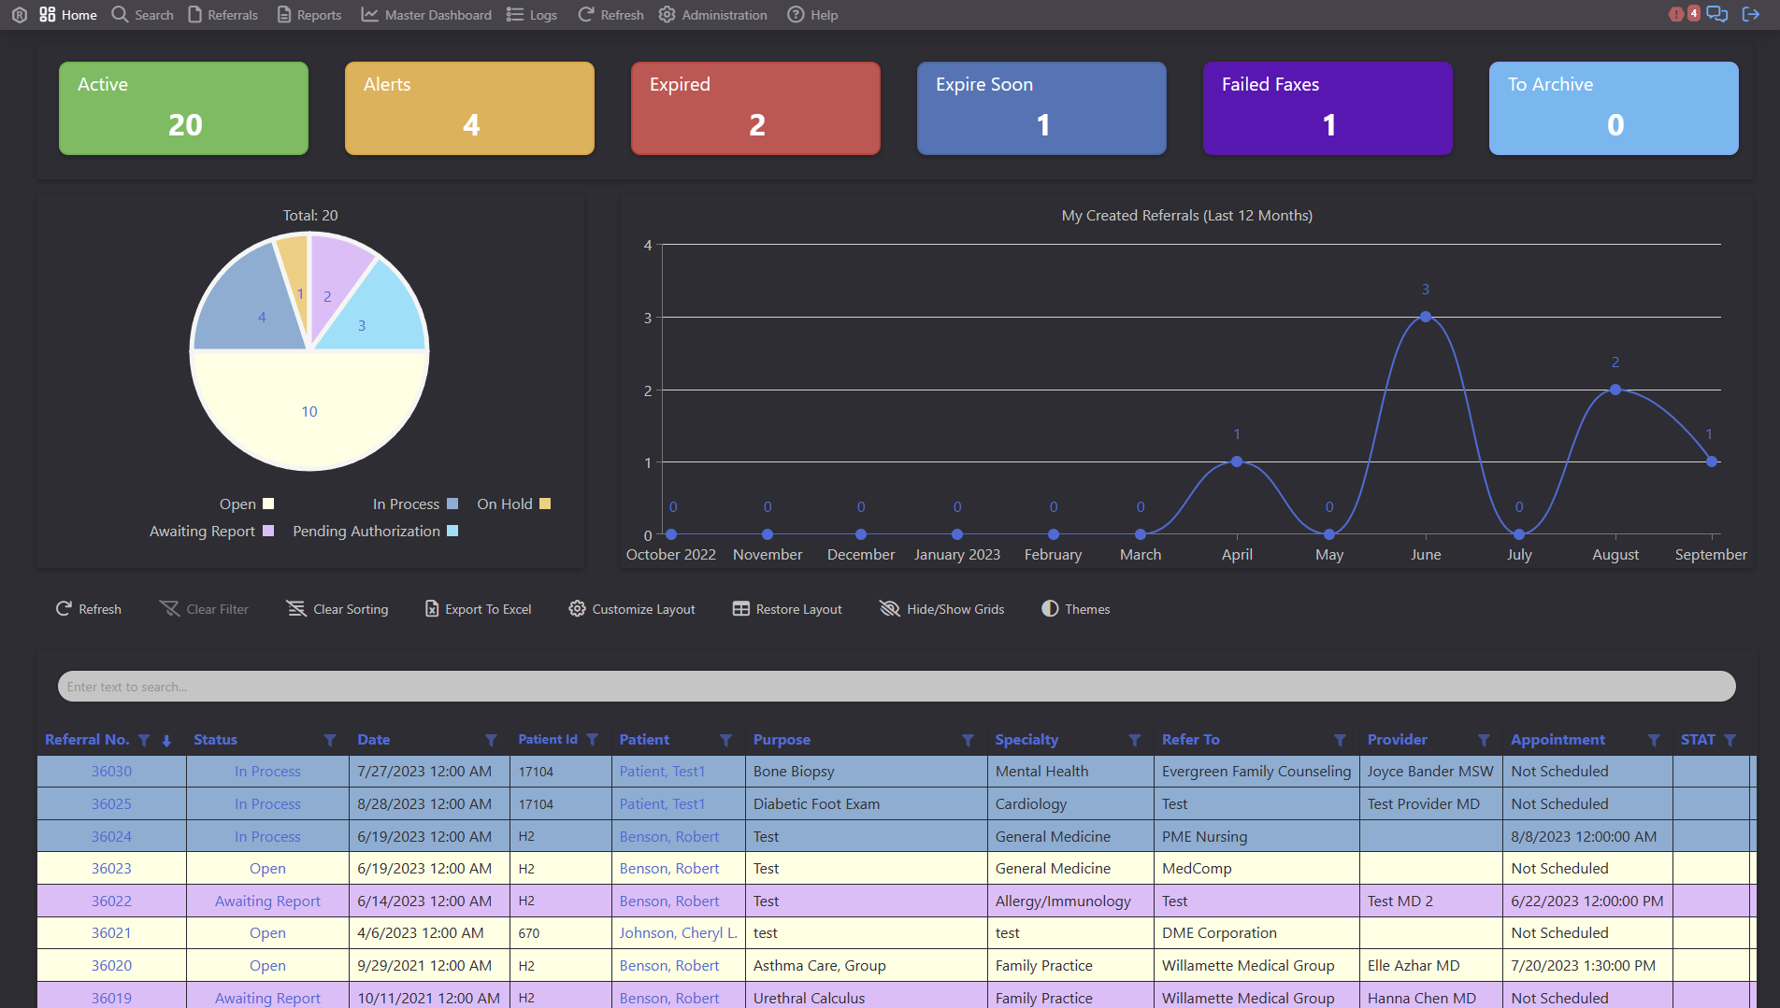Click the June data point on line chart
Screen dimensions: 1780x1008
(x=1426, y=317)
